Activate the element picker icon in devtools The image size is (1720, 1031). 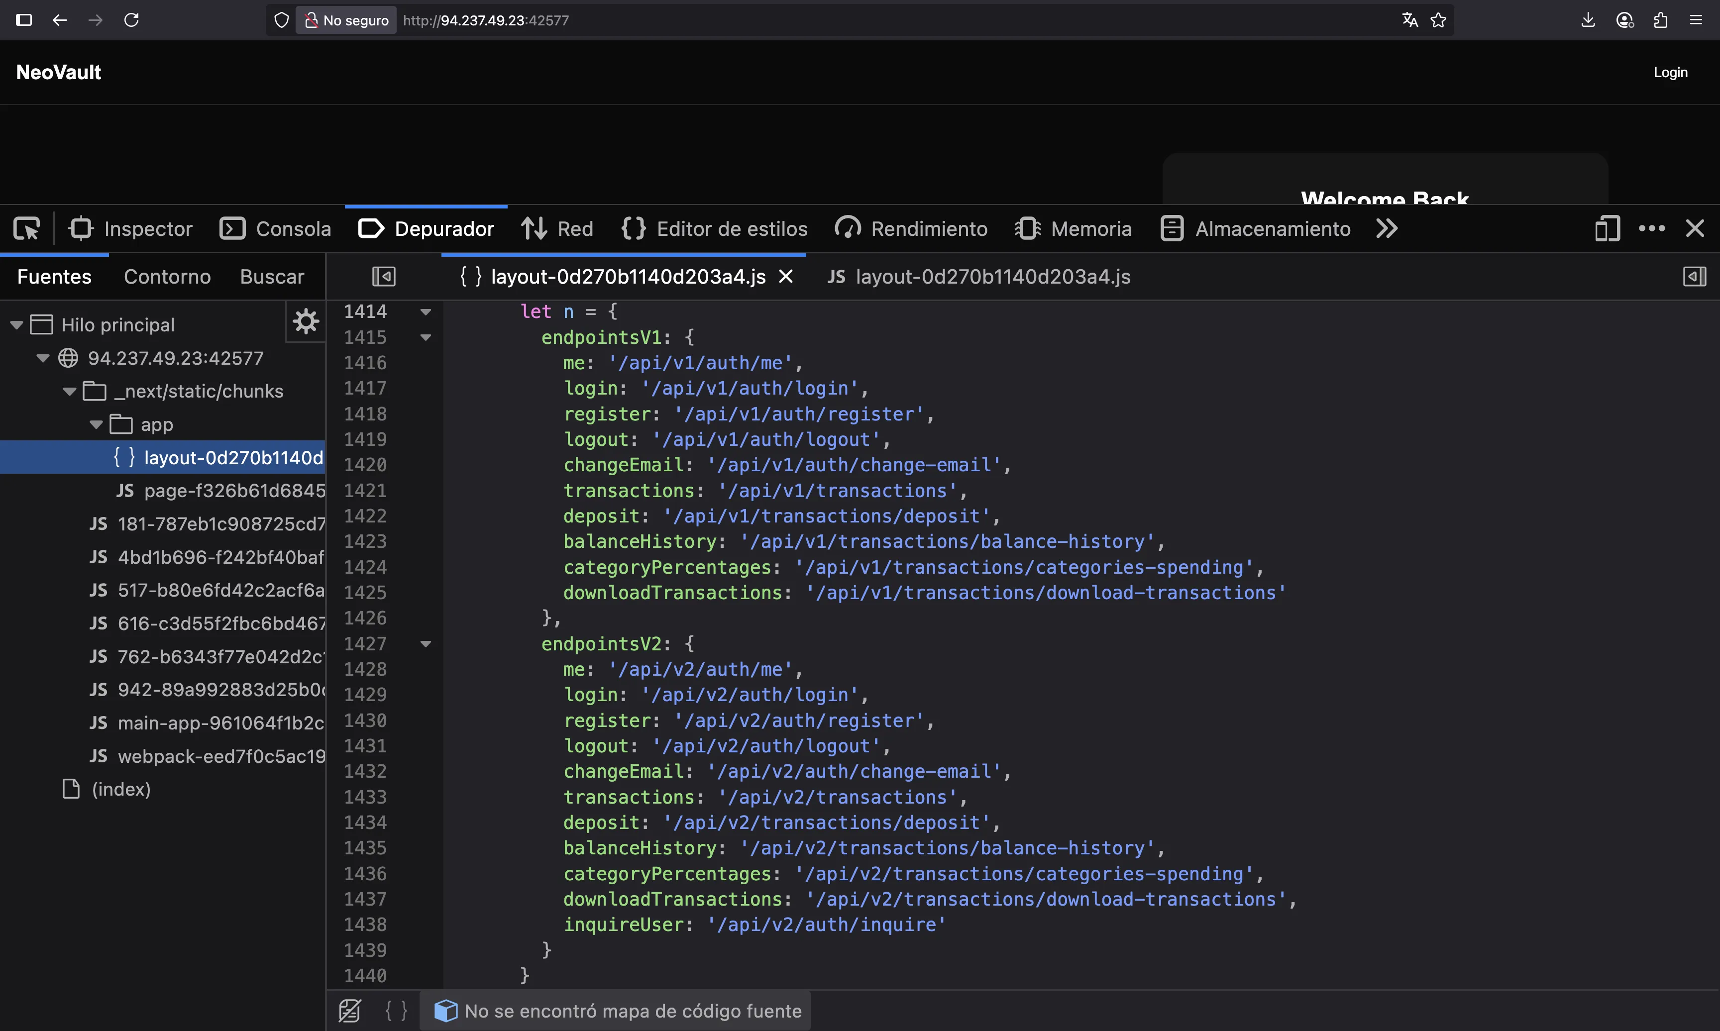point(27,228)
